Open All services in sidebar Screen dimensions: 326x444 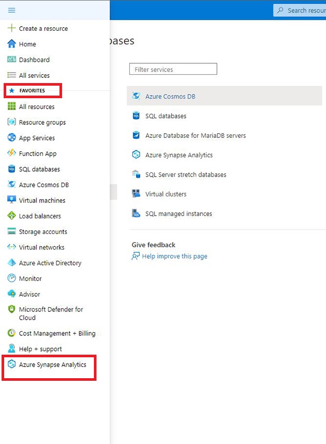click(x=34, y=75)
